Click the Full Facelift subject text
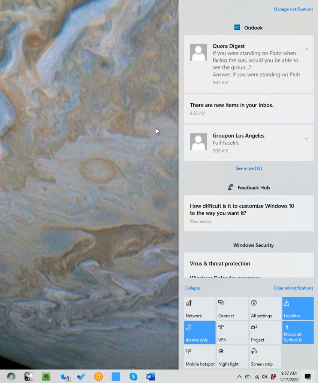The width and height of the screenshot is (318, 383). tap(225, 143)
